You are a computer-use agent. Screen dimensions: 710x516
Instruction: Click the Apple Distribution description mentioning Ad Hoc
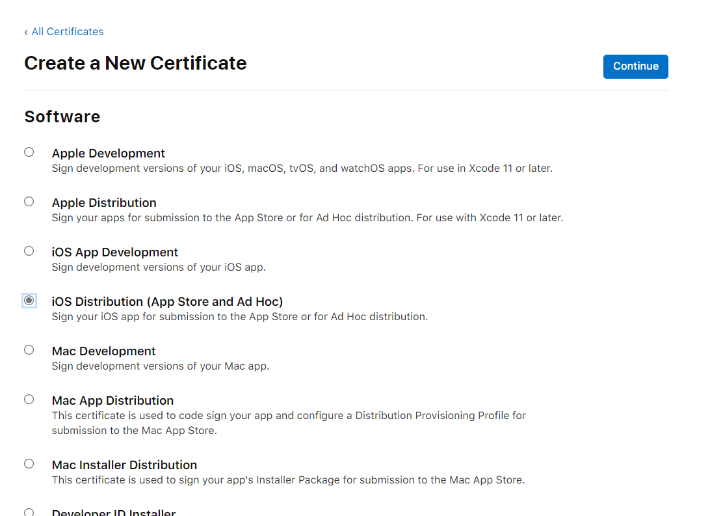coord(307,217)
